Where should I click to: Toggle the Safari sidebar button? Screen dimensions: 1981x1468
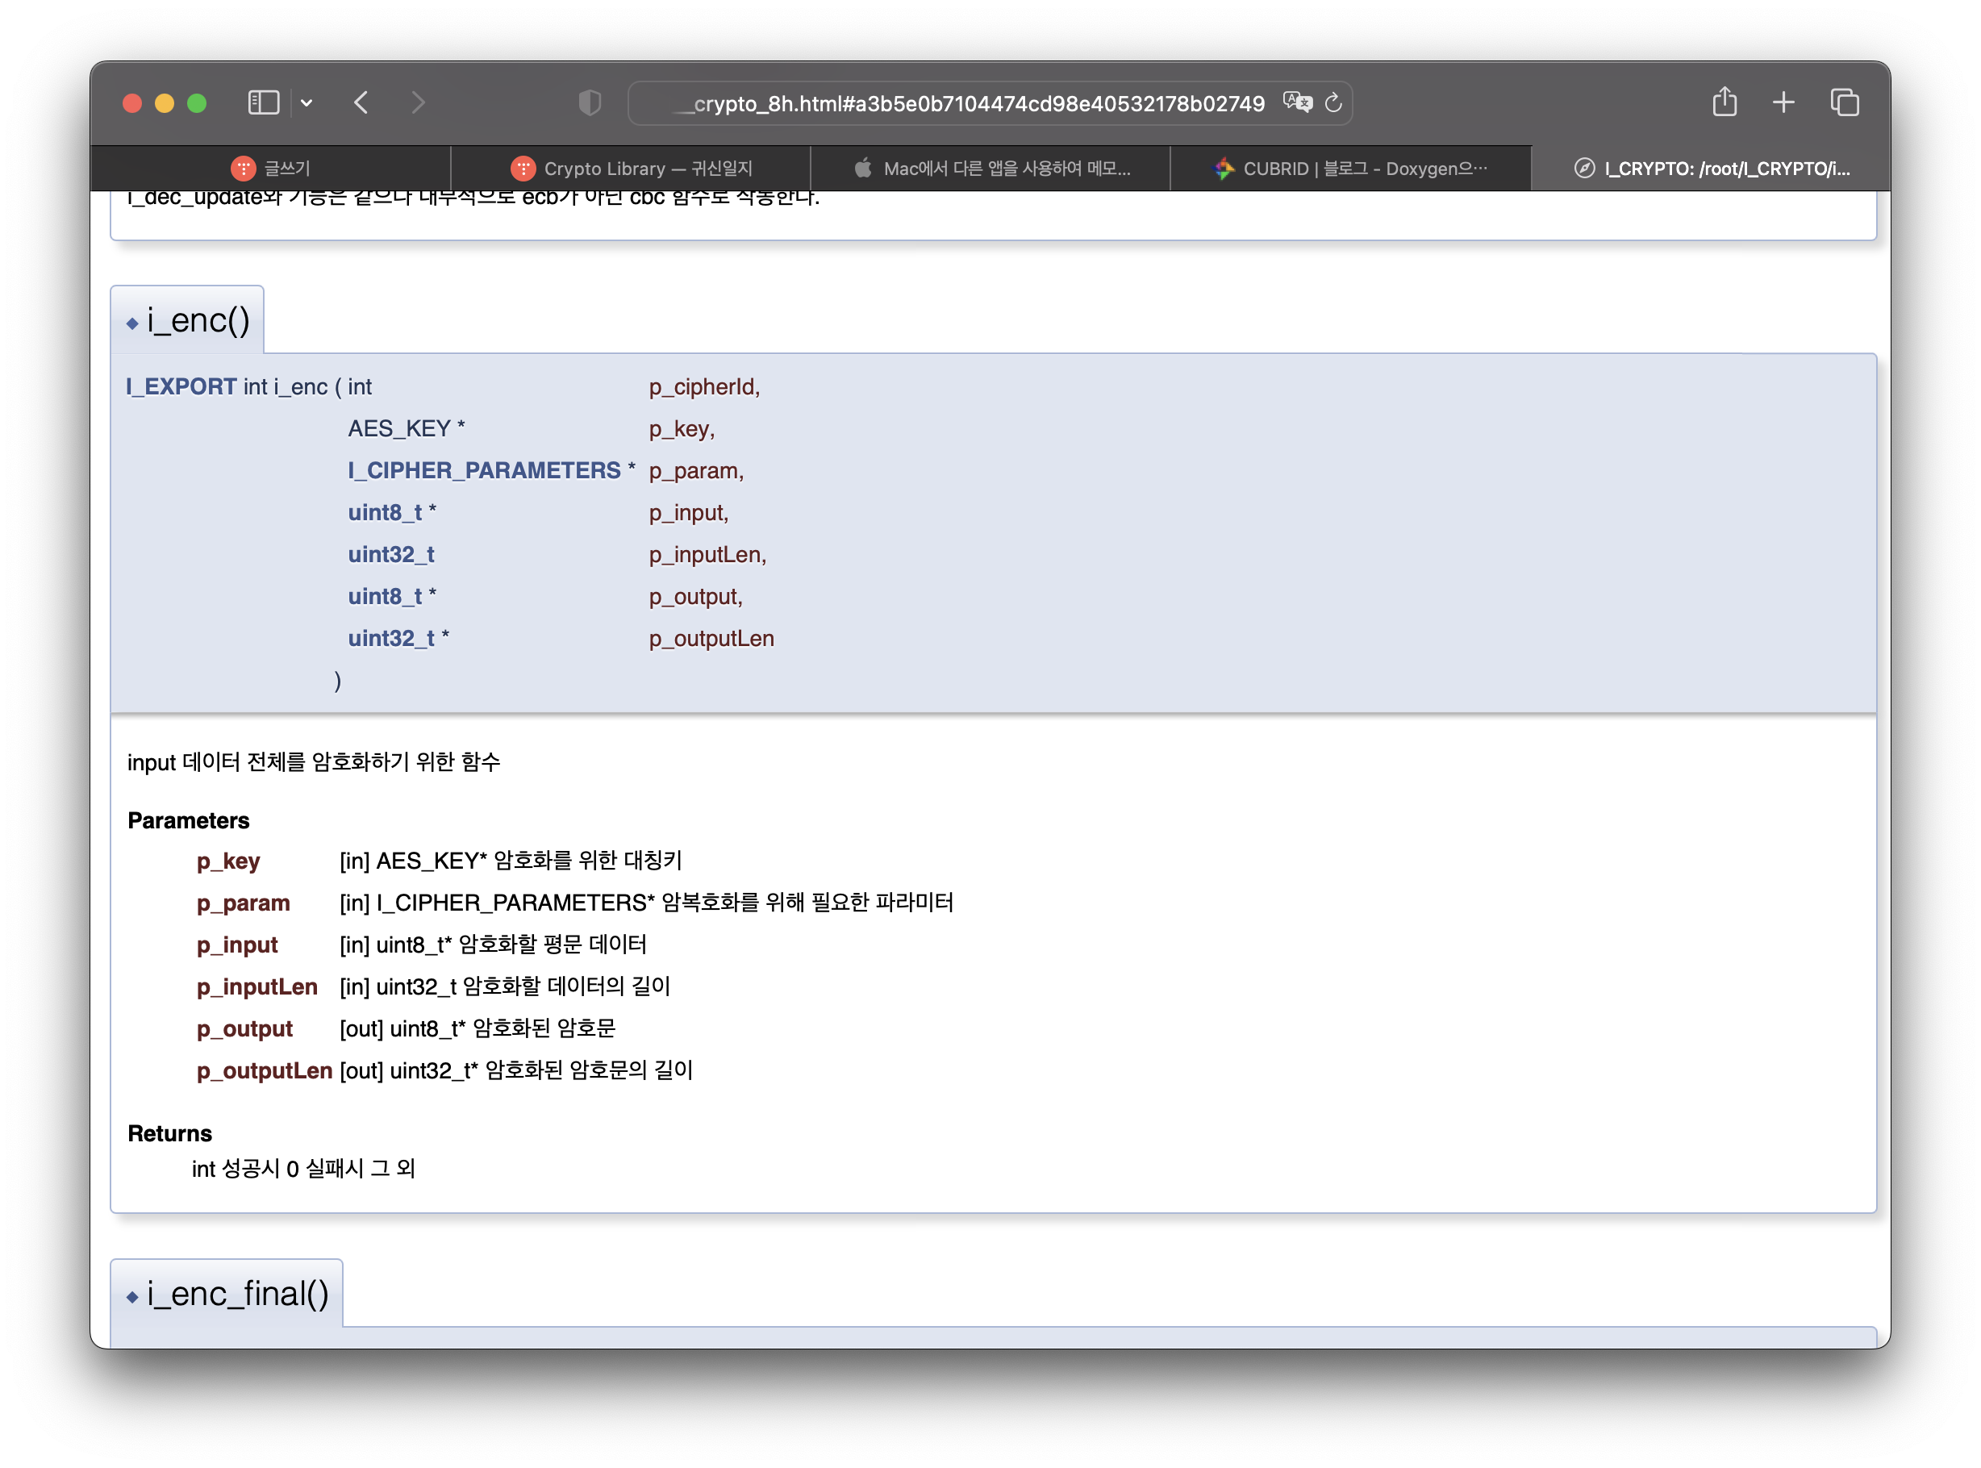[263, 103]
